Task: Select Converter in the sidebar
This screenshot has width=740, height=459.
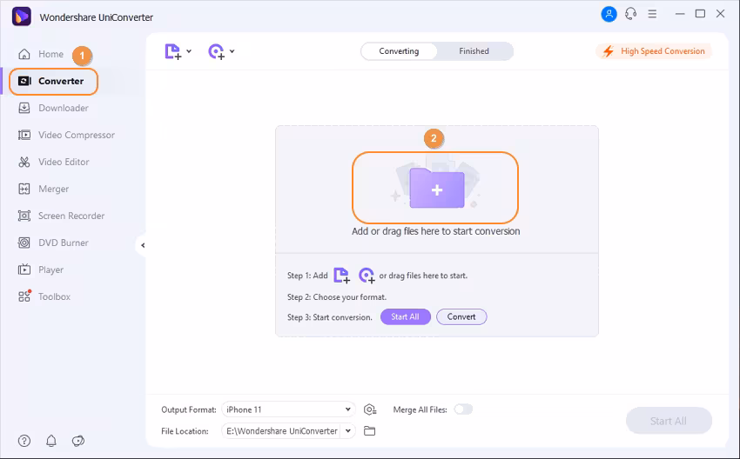Action: (53, 81)
